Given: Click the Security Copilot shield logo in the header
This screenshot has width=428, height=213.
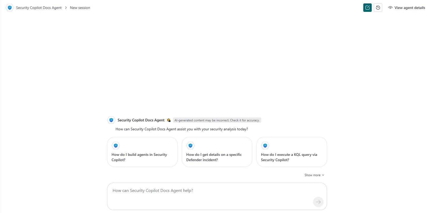Looking at the screenshot, I should point(10,8).
